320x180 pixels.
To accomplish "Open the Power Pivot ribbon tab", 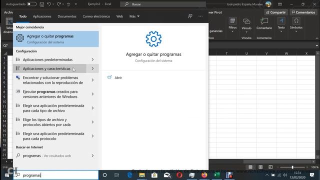I will 215,12.
